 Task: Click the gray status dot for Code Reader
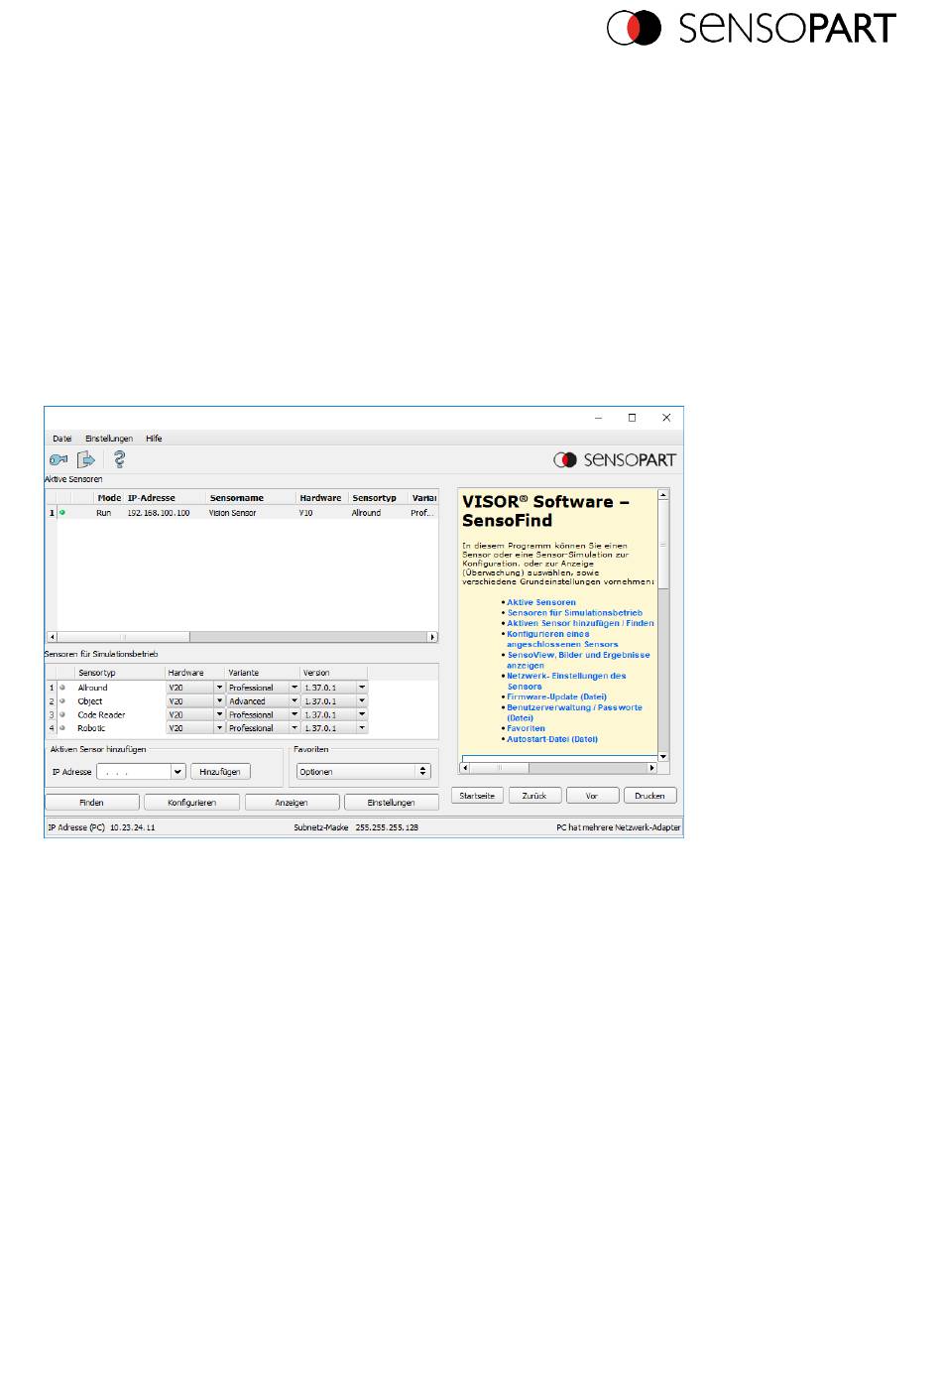(x=62, y=714)
